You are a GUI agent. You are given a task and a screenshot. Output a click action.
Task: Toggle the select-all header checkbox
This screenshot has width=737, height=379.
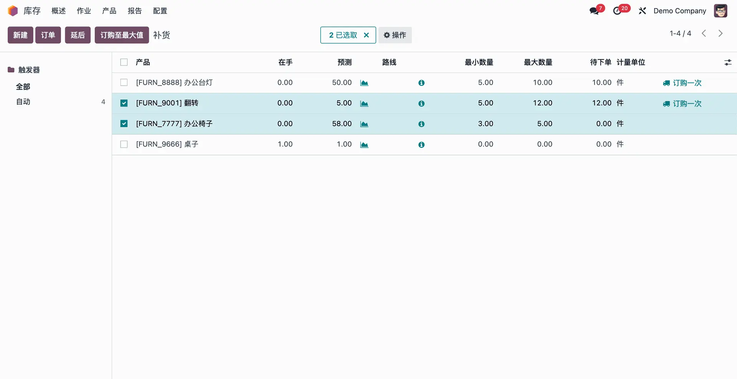click(x=124, y=62)
